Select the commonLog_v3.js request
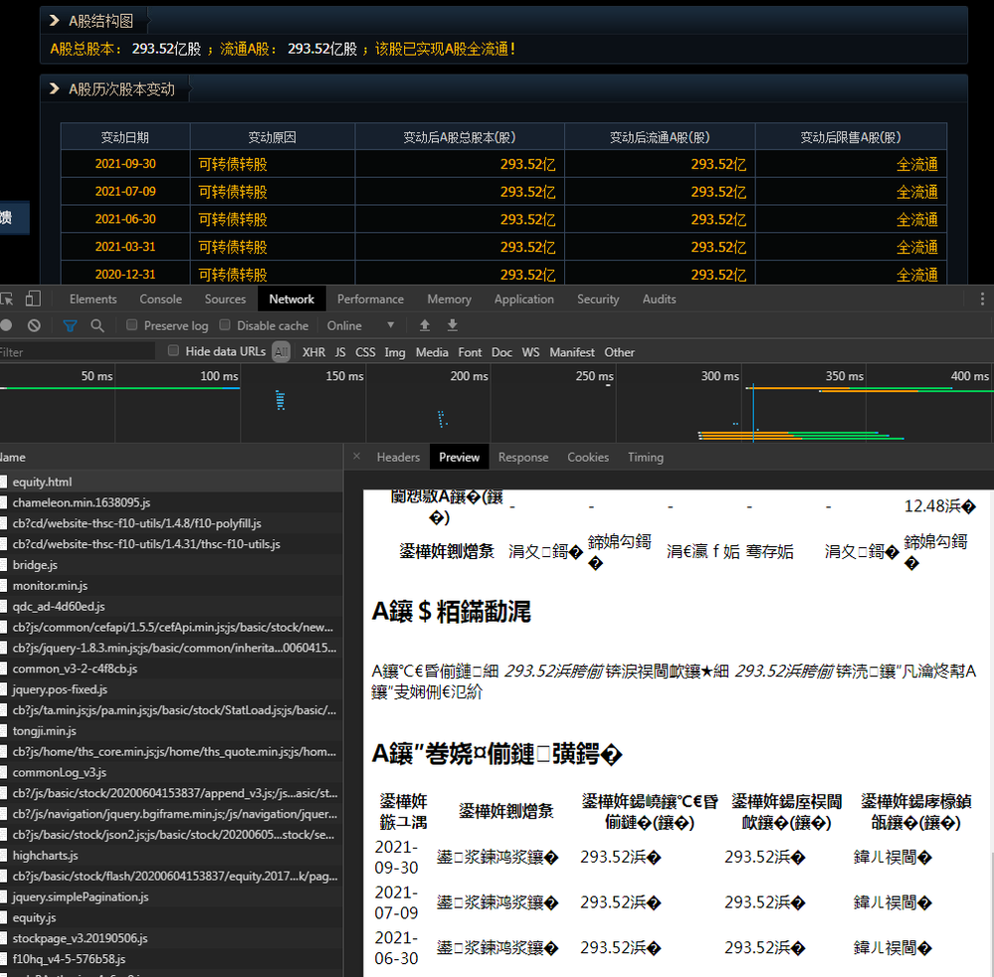 point(171,772)
